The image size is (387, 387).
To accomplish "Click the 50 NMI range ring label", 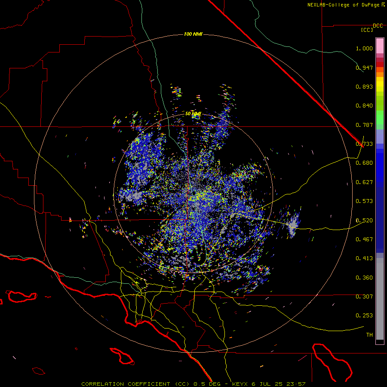I will pos(193,114).
